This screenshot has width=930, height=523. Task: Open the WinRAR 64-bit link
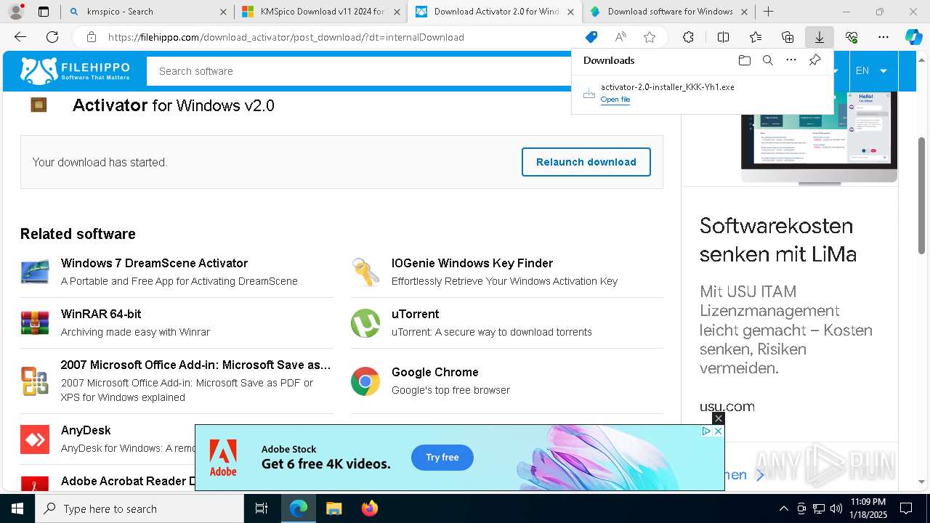[101, 314]
